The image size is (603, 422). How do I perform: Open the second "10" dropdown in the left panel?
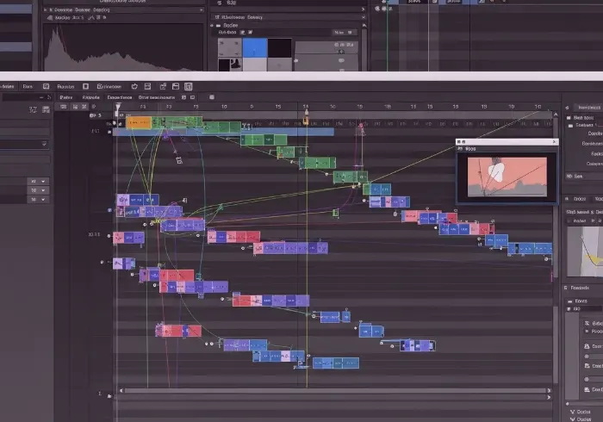point(38,190)
